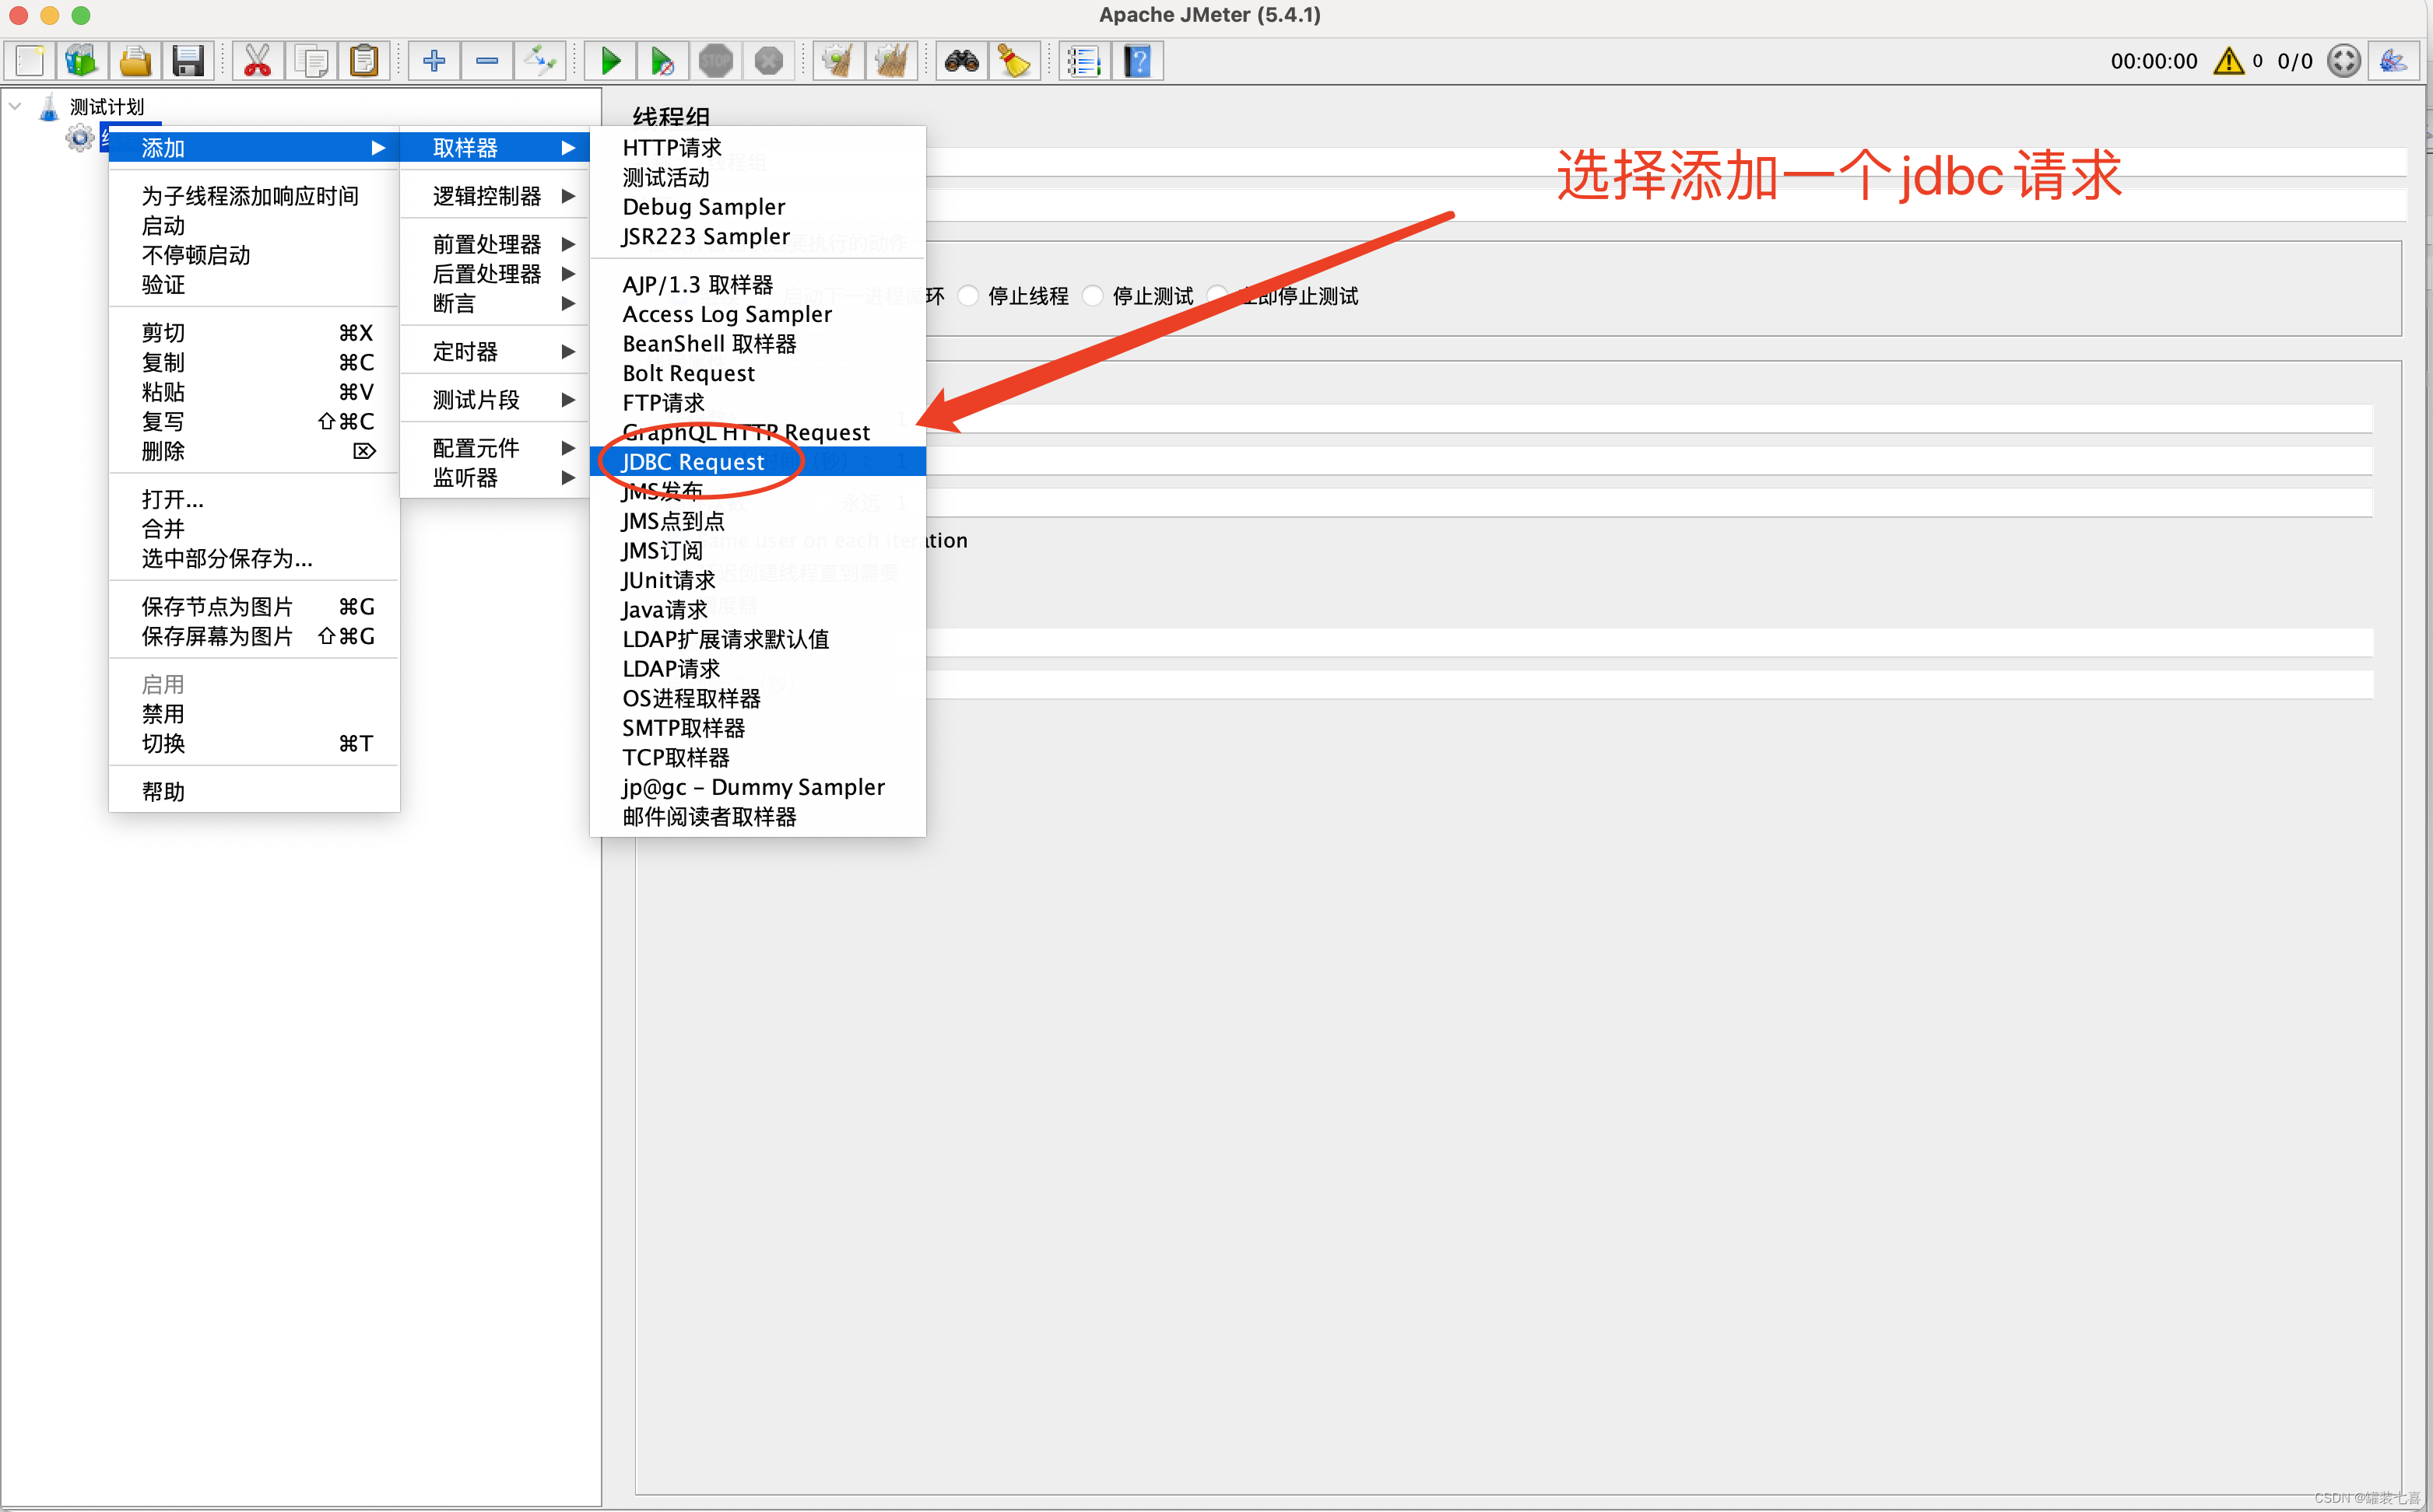Click the Shutdown test icon
The width and height of the screenshot is (2433, 1512).
tap(768, 61)
